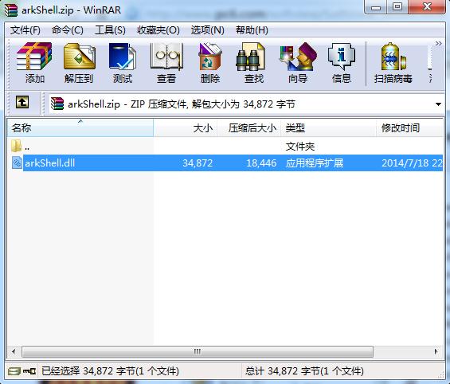Sort by 压缩后大小 column header
This screenshot has width=450, height=384.
[x=249, y=127]
